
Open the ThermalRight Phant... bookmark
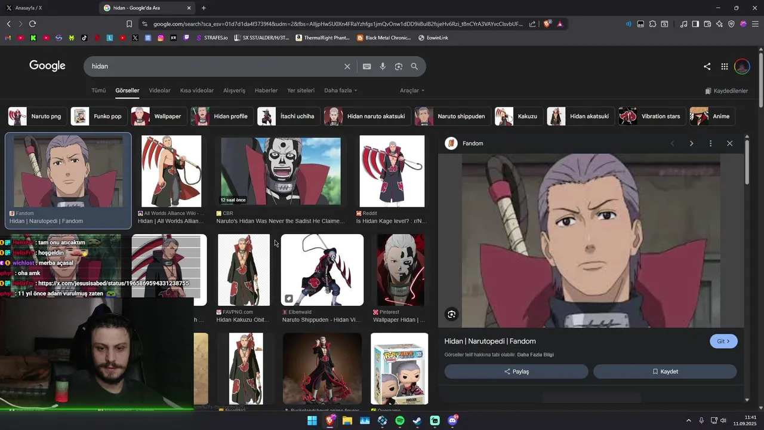coord(322,38)
